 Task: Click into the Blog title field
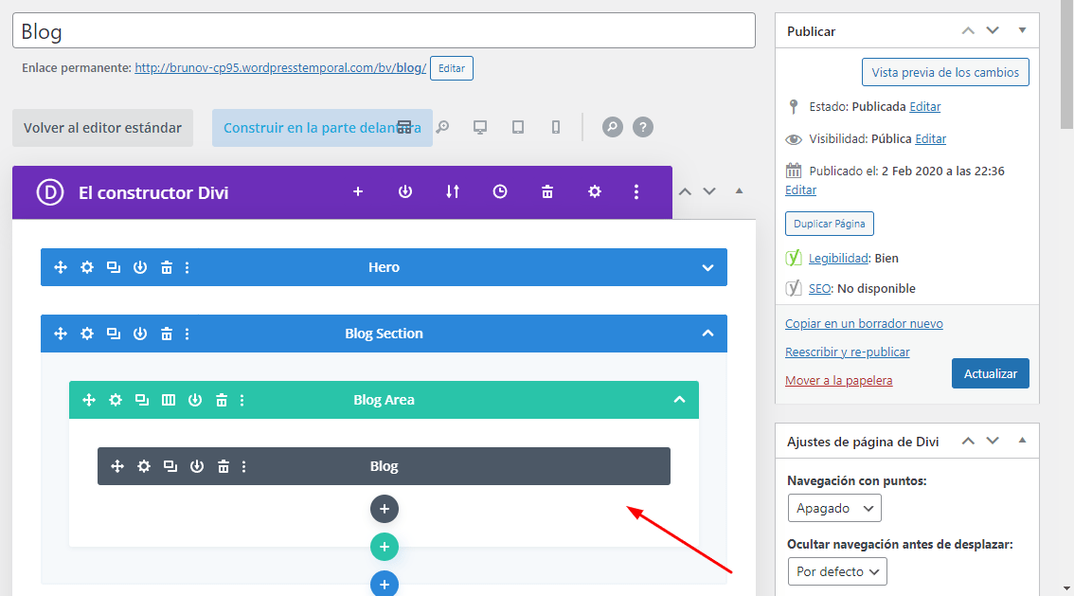click(x=384, y=31)
